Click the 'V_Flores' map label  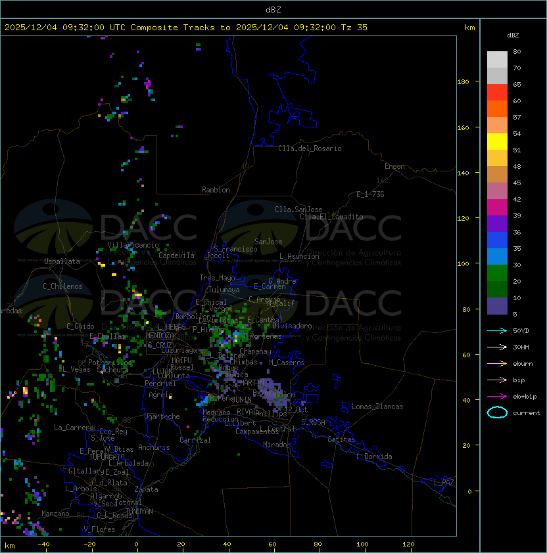click(x=99, y=529)
